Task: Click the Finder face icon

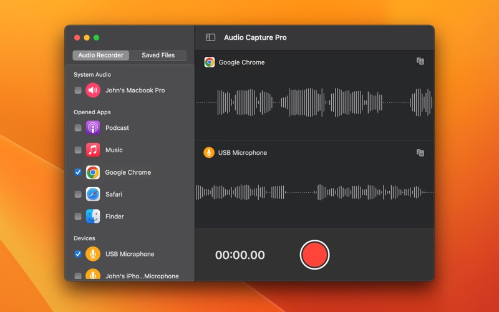Action: coord(93,216)
